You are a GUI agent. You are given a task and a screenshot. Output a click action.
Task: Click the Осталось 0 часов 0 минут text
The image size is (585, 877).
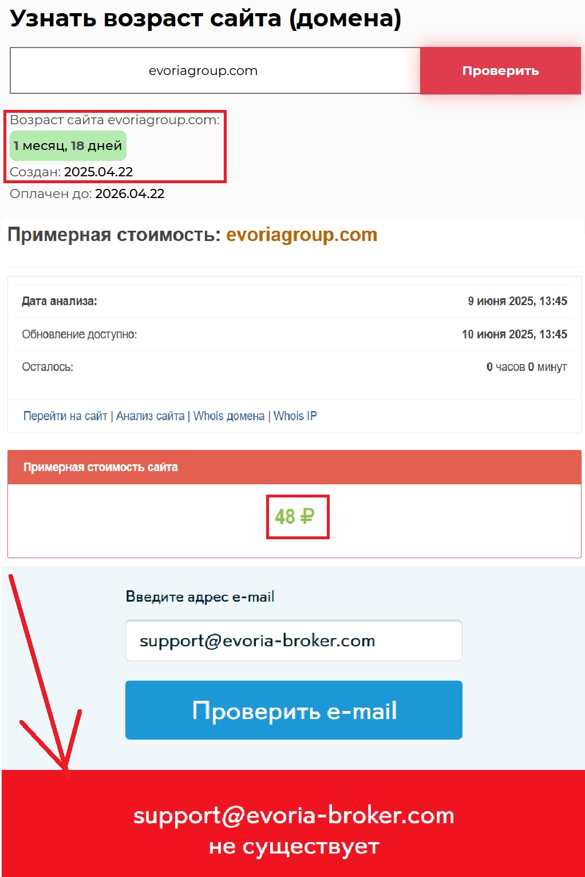(527, 367)
